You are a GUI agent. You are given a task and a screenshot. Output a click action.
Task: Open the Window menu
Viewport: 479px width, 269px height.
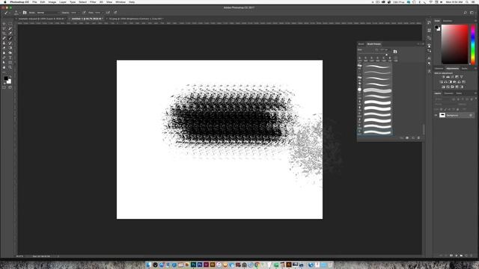click(120, 2)
